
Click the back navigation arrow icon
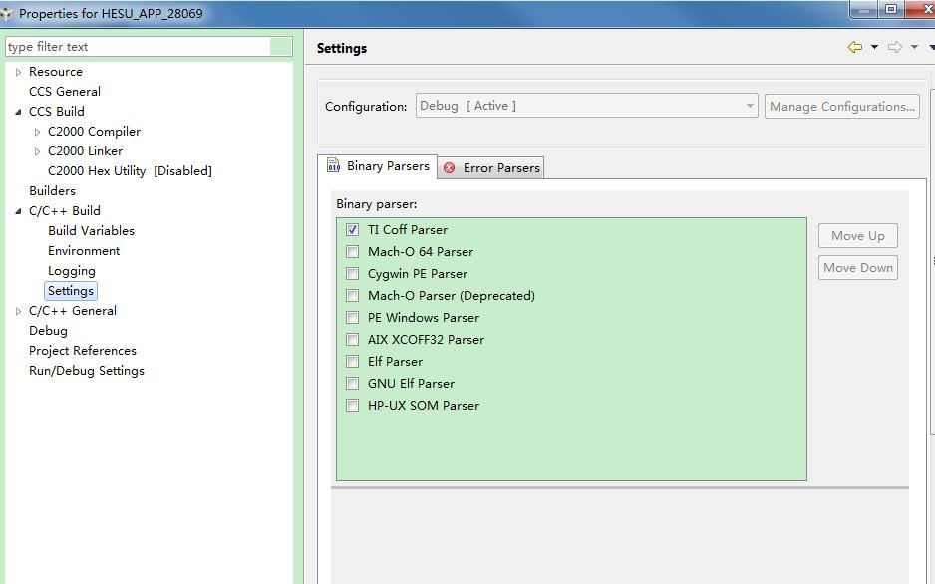[x=854, y=47]
